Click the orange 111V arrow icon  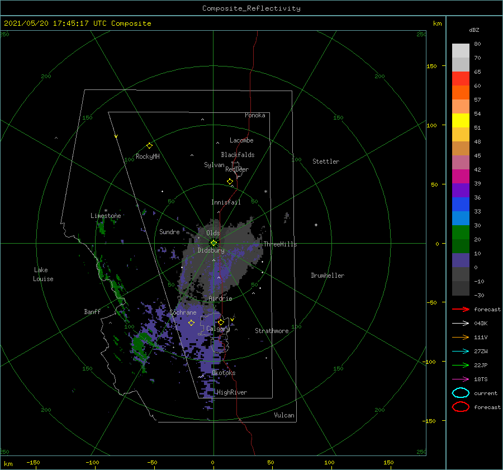coord(461,337)
